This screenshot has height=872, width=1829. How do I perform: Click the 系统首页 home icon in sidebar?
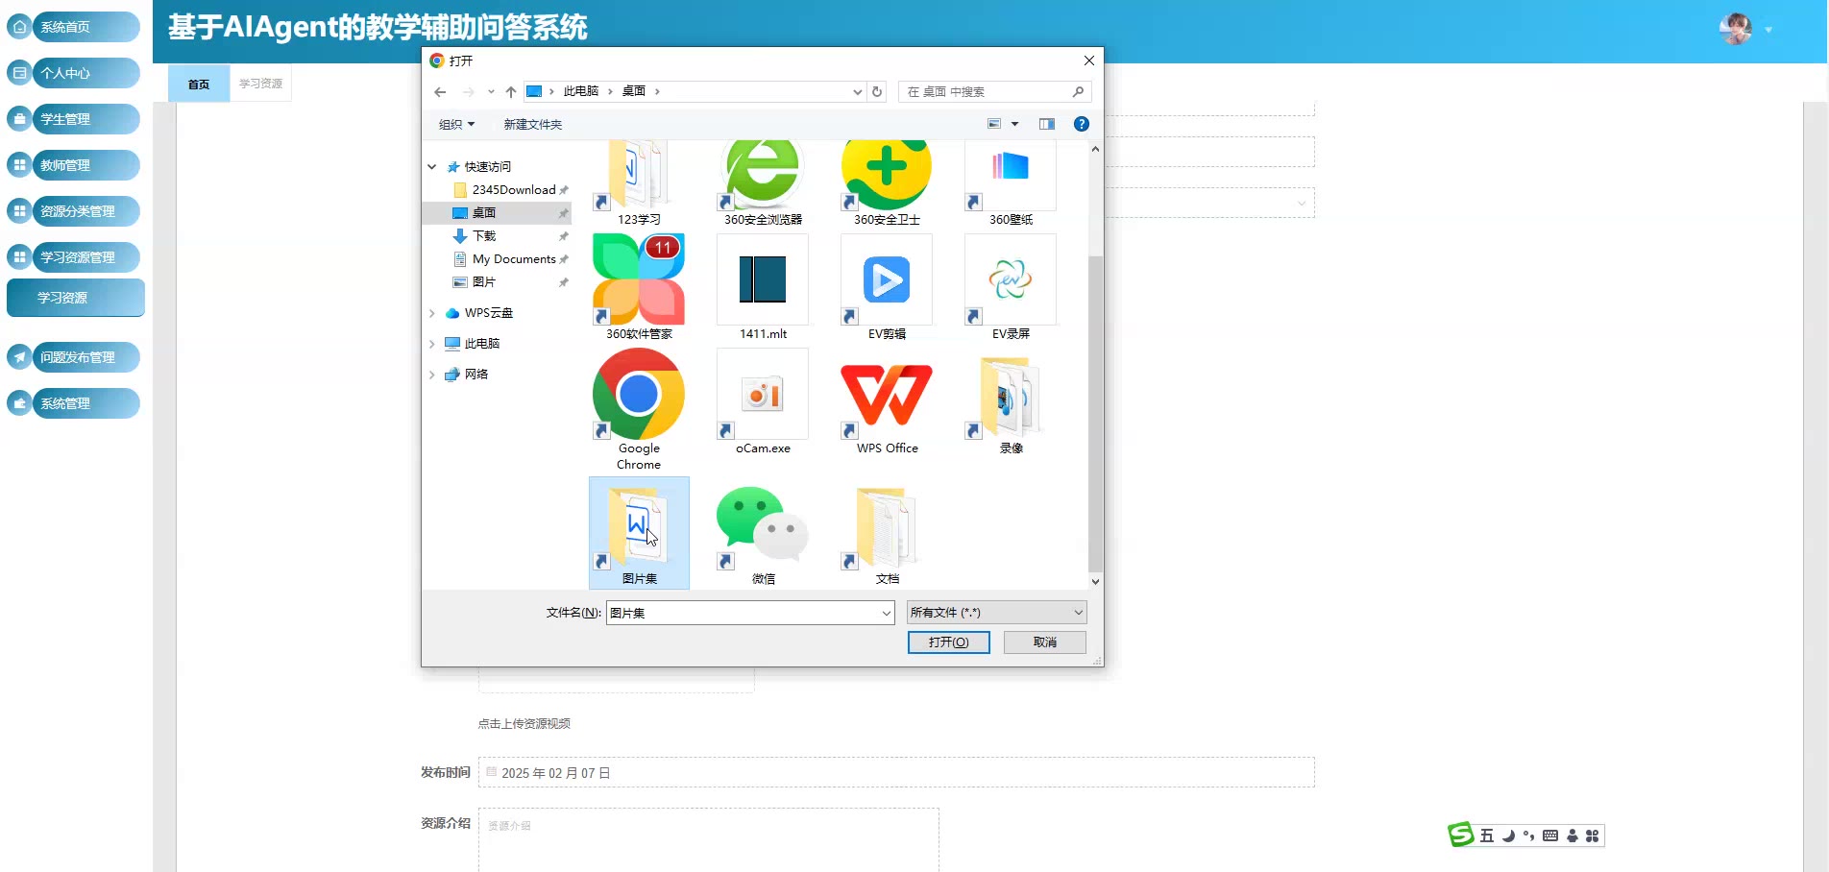point(20,27)
